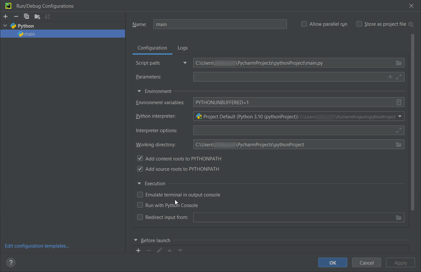The width and height of the screenshot is (421, 272).
Task: Open the Python interpreter dropdown
Action: (x=400, y=116)
